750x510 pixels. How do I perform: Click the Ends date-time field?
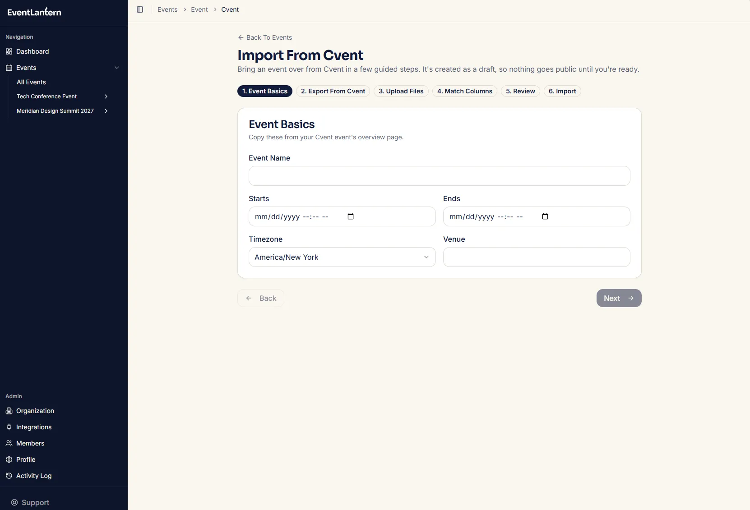tap(537, 216)
